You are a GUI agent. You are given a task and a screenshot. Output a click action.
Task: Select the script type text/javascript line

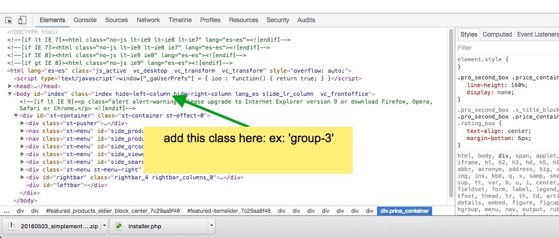pyautogui.click(x=188, y=78)
